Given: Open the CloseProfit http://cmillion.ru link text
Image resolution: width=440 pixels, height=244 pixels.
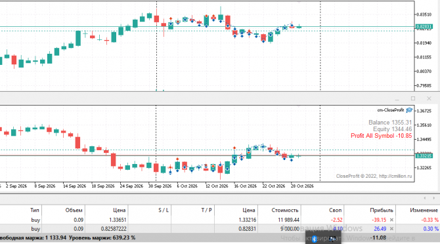Looking at the screenshot, I should tap(374, 176).
